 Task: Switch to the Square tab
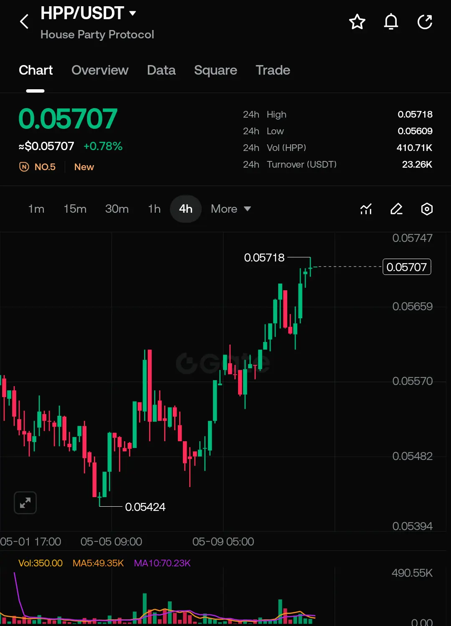pyautogui.click(x=215, y=70)
